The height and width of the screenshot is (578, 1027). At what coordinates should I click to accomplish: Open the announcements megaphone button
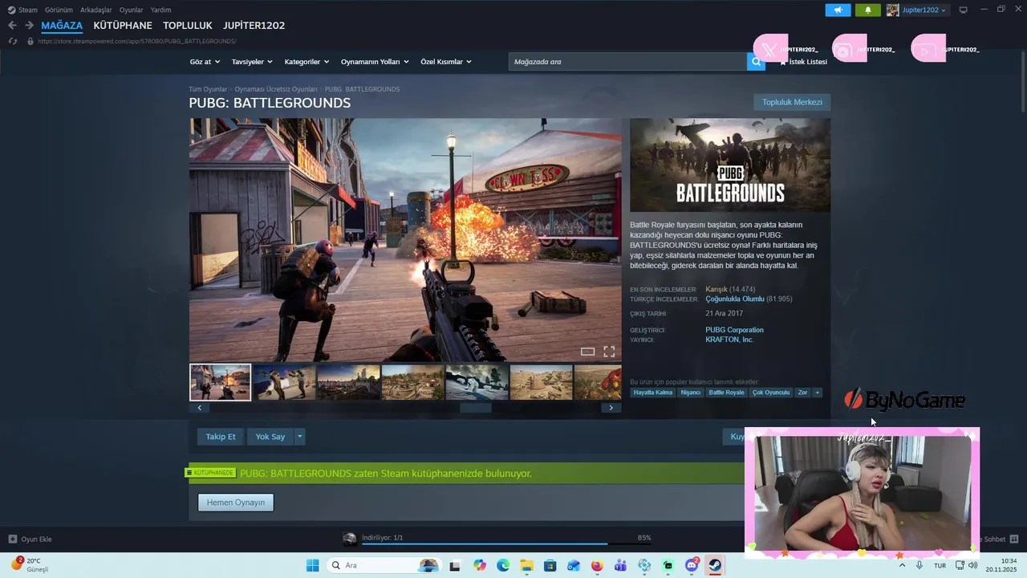(x=838, y=10)
